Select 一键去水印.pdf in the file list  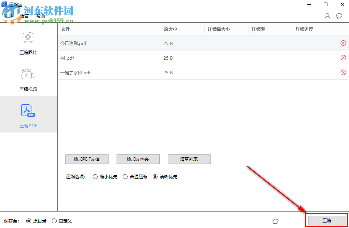coord(75,72)
